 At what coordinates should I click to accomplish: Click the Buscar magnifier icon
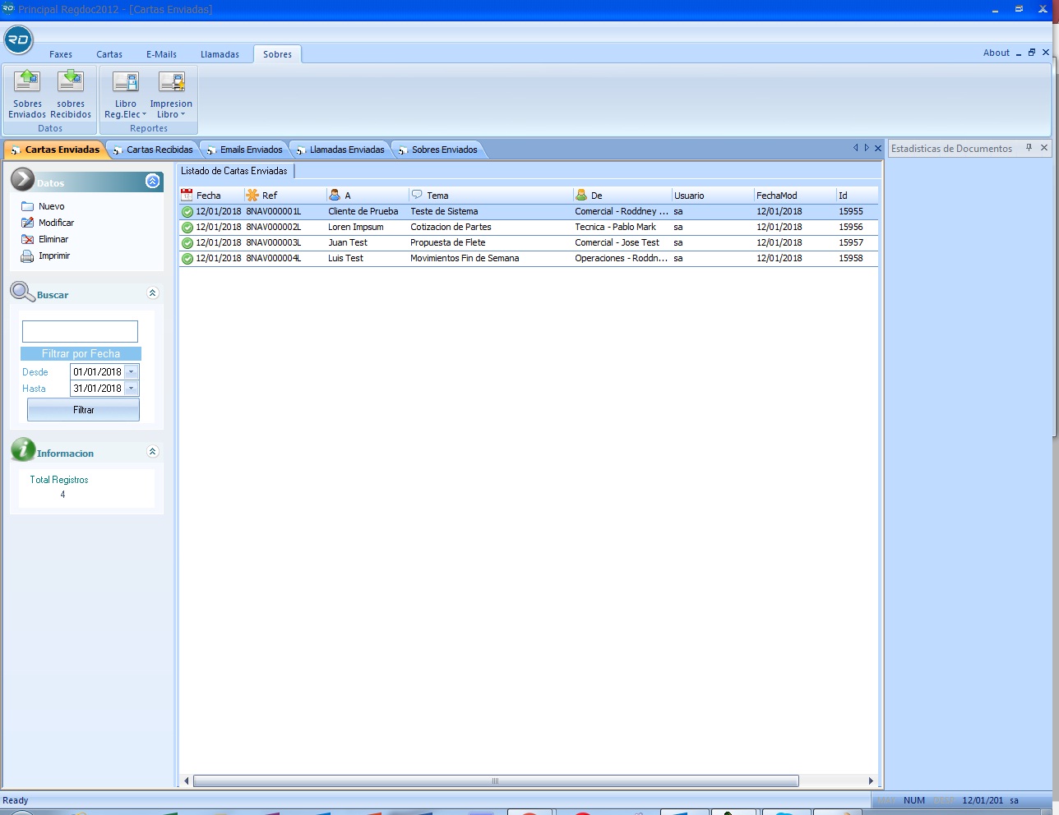[22, 291]
